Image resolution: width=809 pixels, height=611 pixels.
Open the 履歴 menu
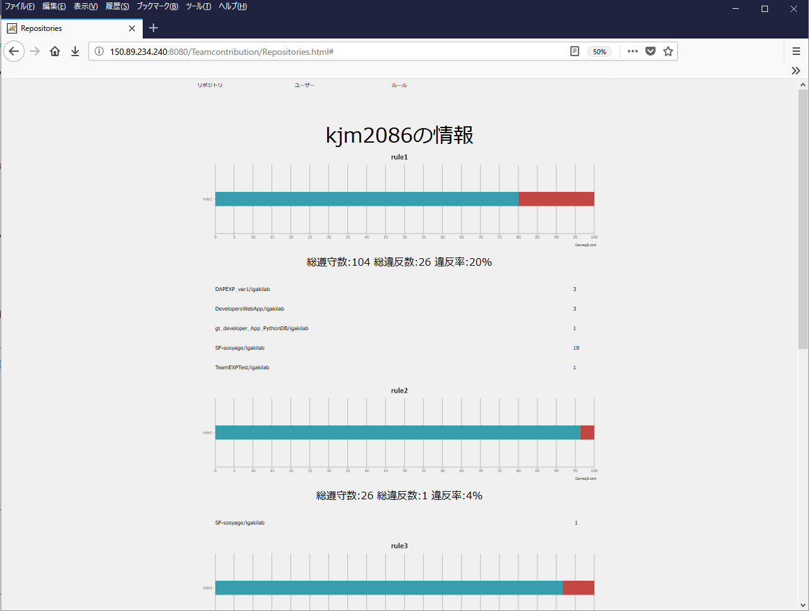point(117,6)
